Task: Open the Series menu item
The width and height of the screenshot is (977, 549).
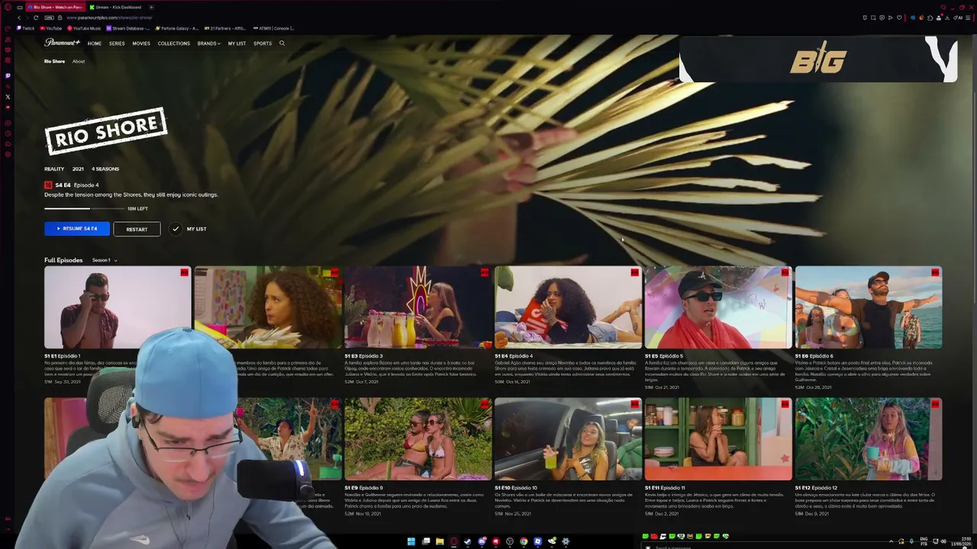Action: point(117,43)
